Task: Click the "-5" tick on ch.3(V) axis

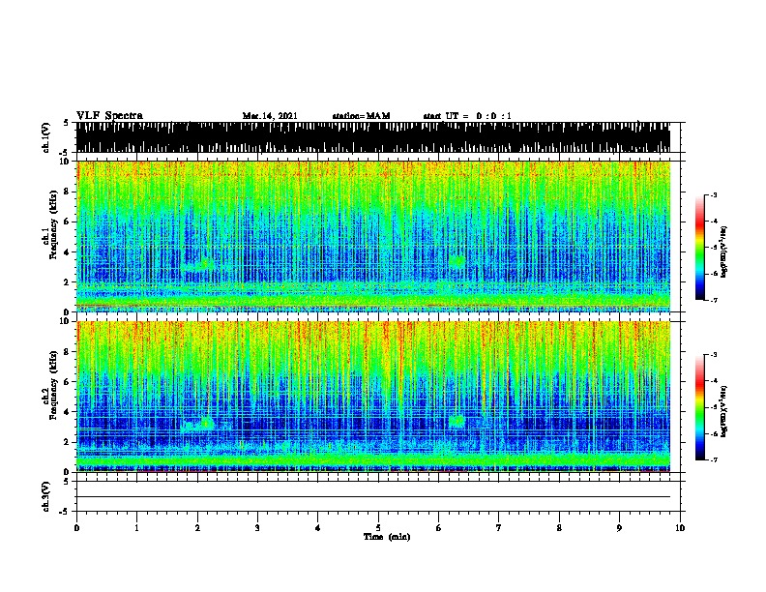Action: (64, 512)
